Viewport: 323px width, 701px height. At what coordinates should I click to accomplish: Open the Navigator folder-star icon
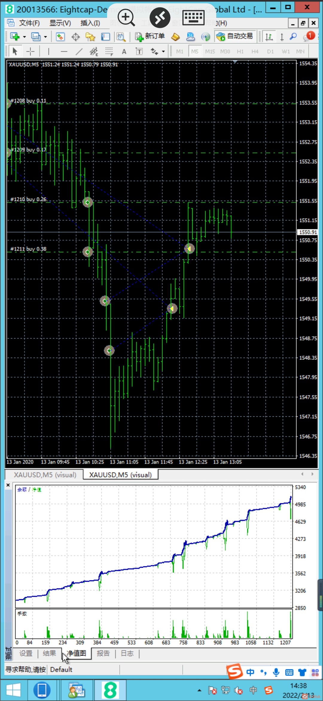click(90, 37)
